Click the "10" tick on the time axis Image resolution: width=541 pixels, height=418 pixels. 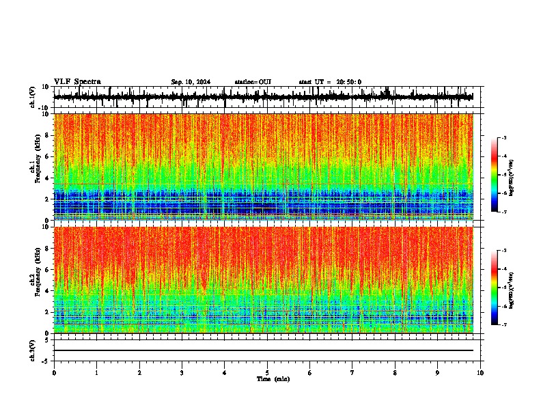[x=480, y=373]
